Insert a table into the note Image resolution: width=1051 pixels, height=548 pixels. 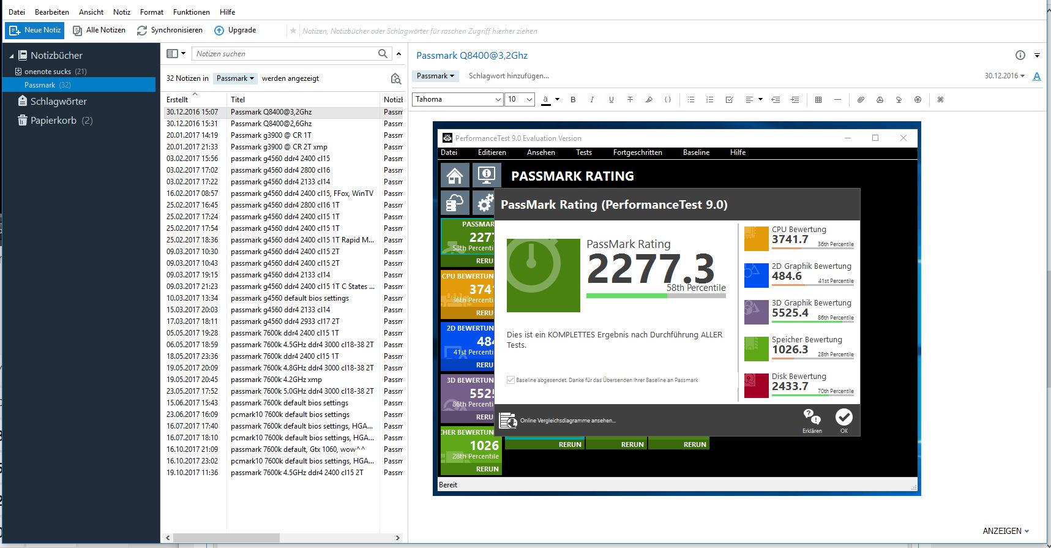coord(818,100)
